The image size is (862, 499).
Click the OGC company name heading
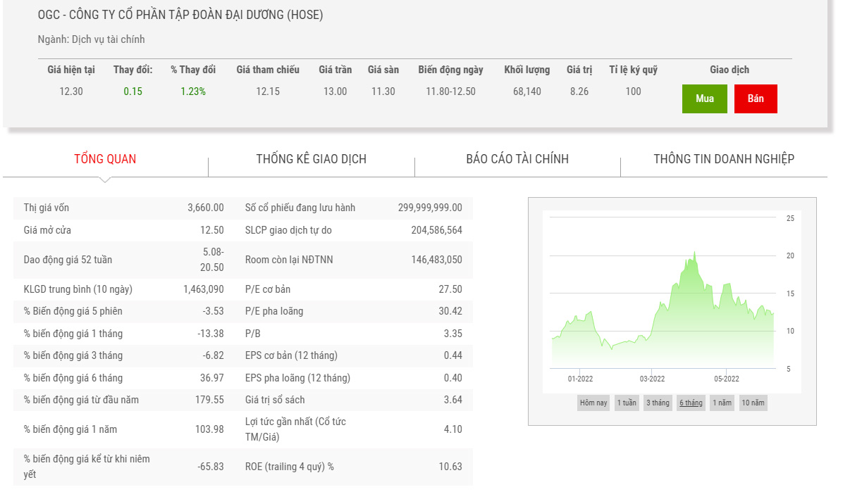click(180, 15)
